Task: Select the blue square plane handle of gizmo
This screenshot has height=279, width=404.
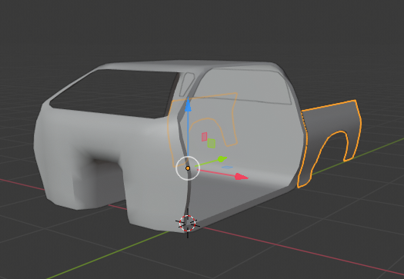Action: (x=227, y=168)
